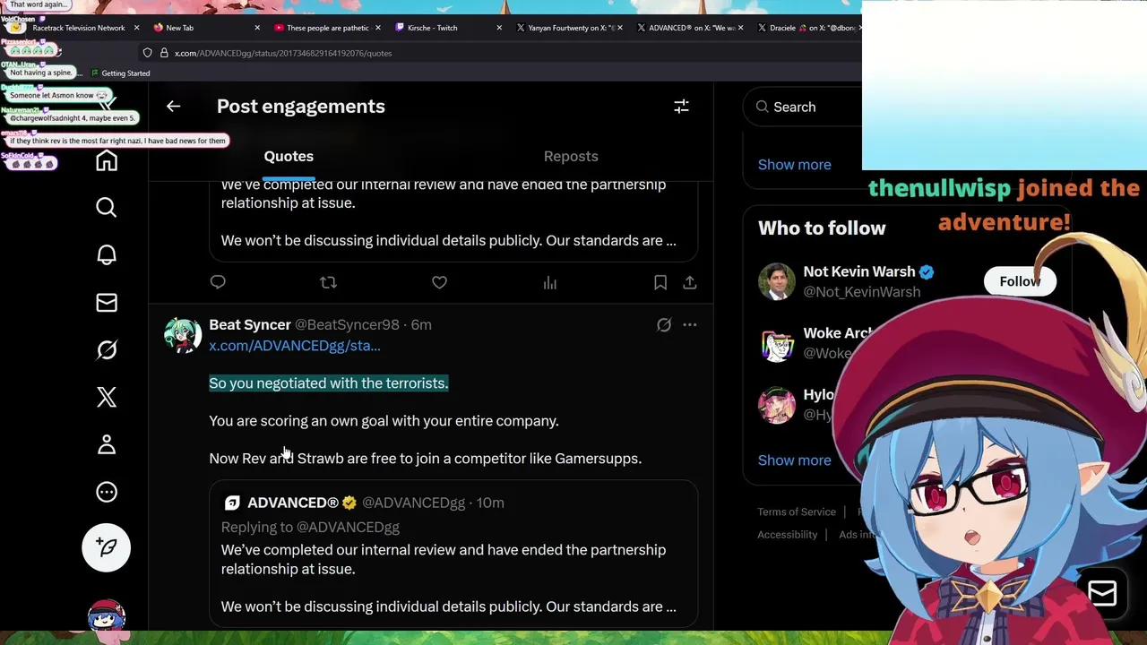Open the three-dot menu on Beat Syncer's post
The image size is (1147, 645).
coord(690,325)
